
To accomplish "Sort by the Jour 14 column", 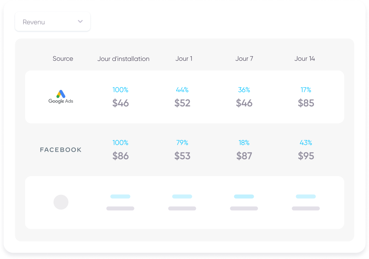I will [305, 59].
